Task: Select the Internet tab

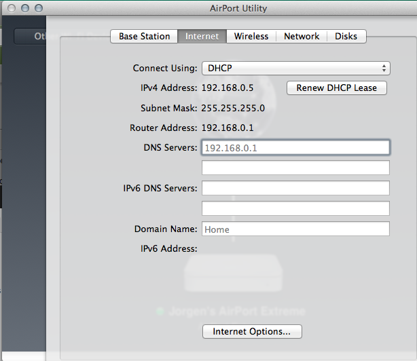Action: pos(202,36)
